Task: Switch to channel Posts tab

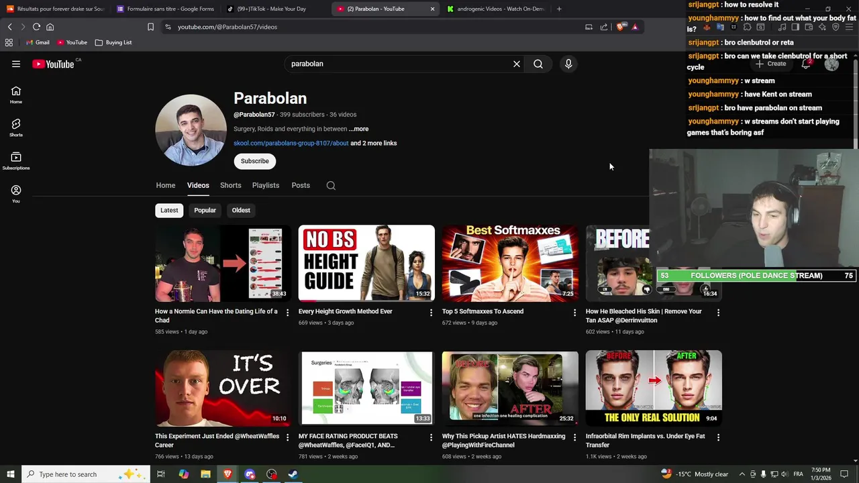Action: (x=301, y=185)
